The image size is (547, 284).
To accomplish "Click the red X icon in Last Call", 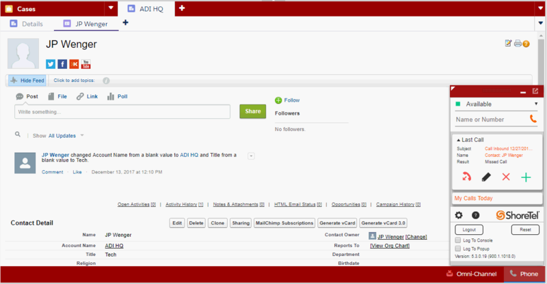I will pos(506,177).
